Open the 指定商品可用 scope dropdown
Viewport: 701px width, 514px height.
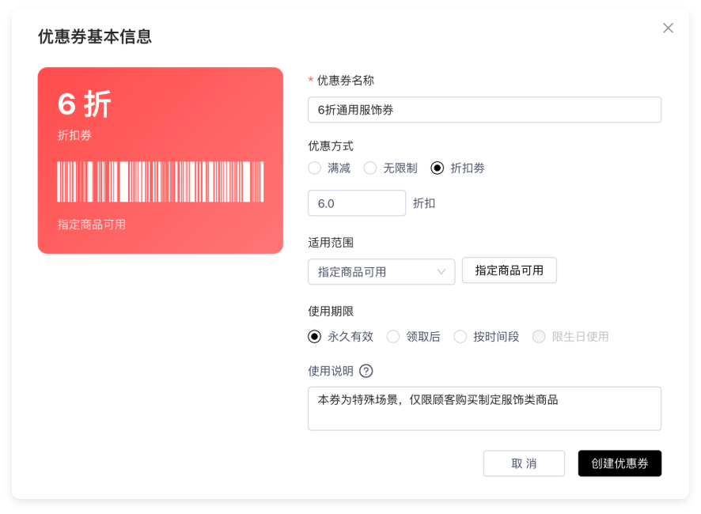[x=381, y=272]
